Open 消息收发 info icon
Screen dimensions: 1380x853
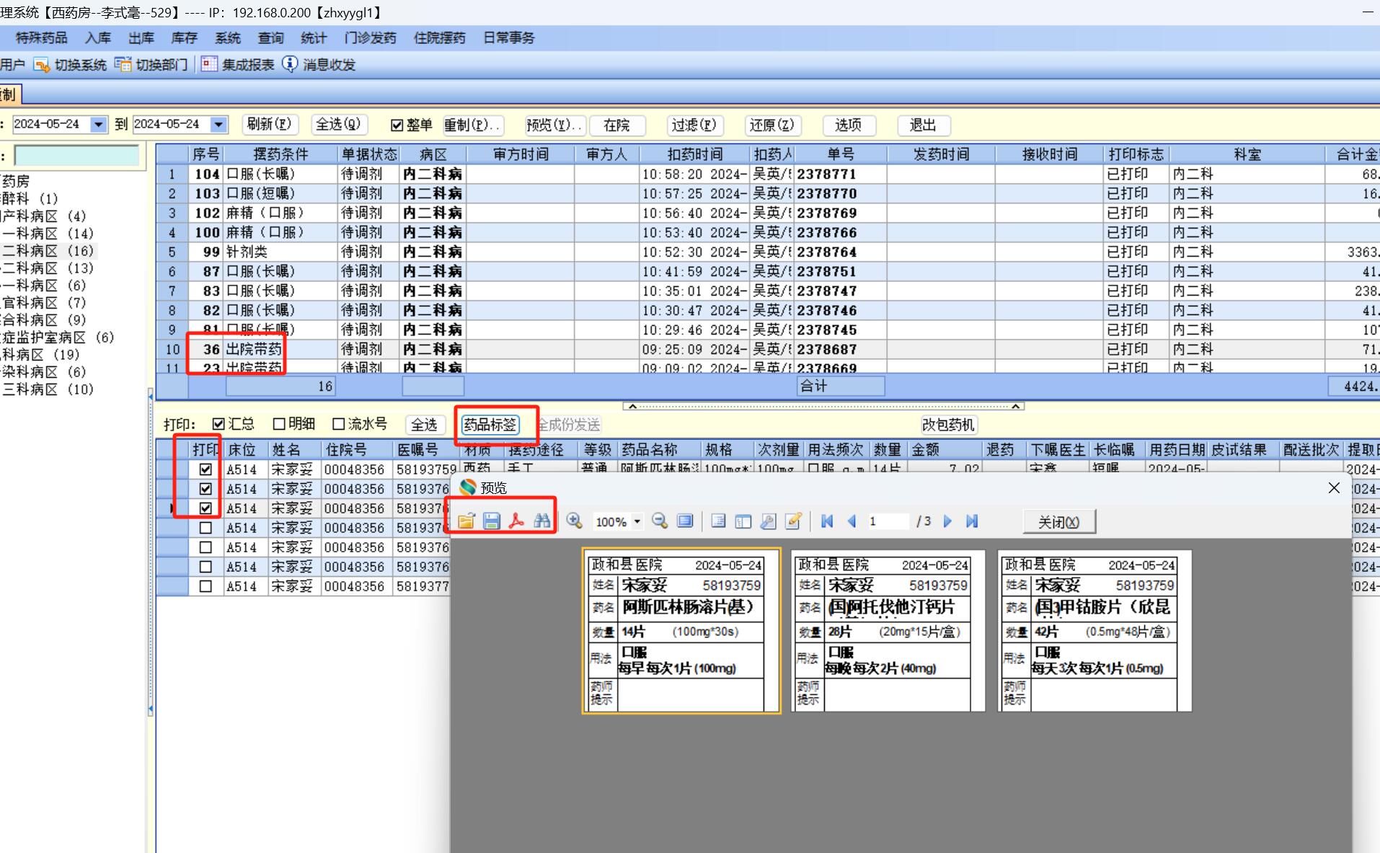pyautogui.click(x=290, y=65)
